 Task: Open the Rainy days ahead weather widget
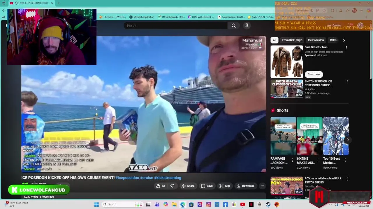16,204
